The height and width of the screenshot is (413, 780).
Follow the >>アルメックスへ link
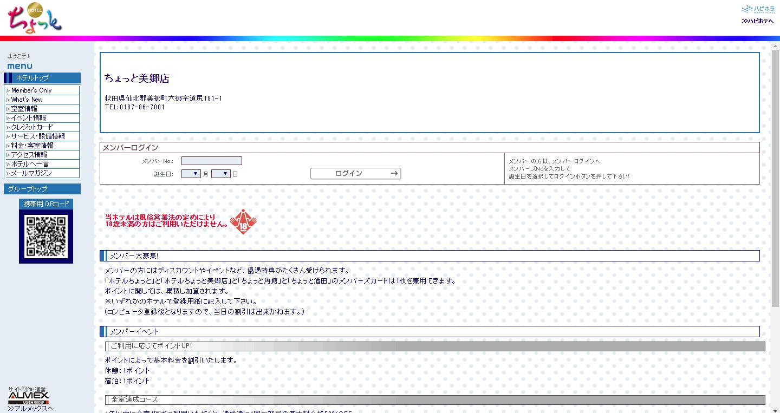point(30,409)
